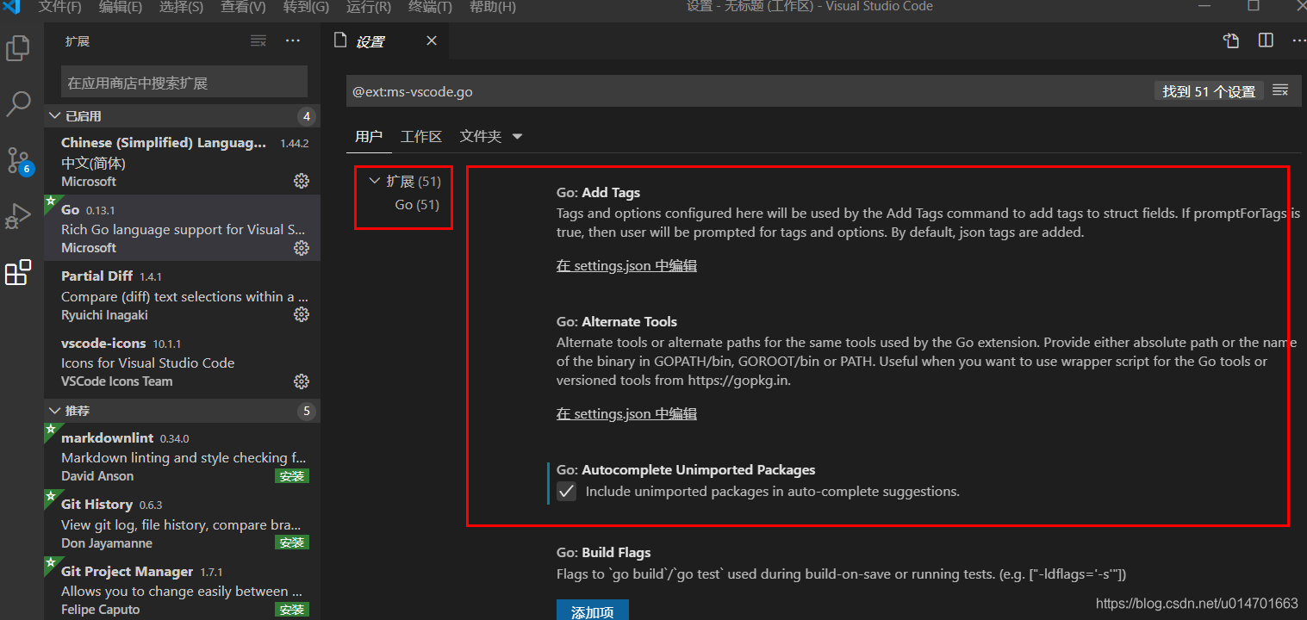
Task: Open manage gear for Chinese Language Pack
Action: (301, 181)
